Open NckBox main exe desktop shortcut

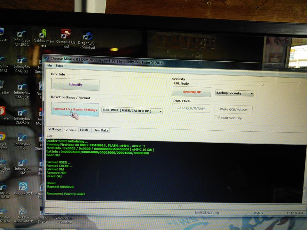(44, 38)
